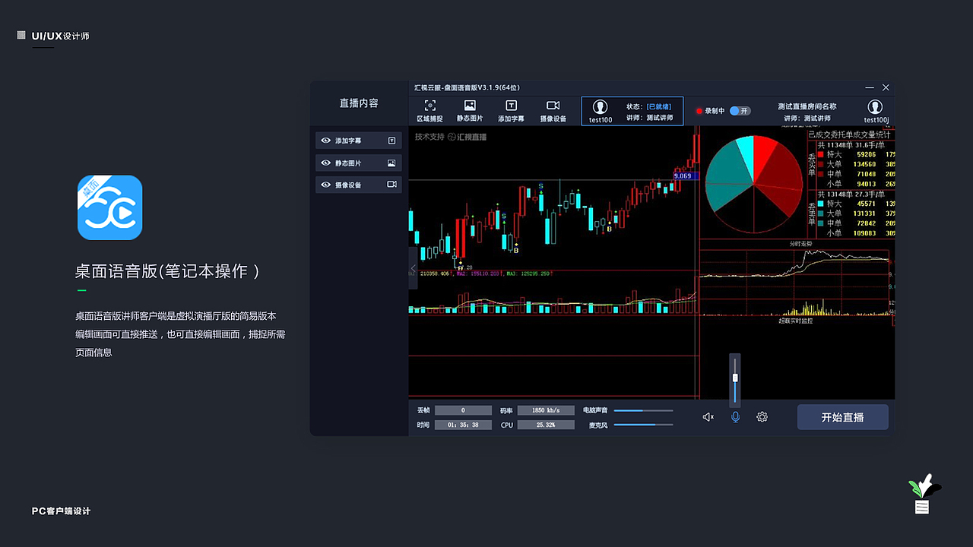Switch the 录制中 recording toggle

(x=740, y=111)
